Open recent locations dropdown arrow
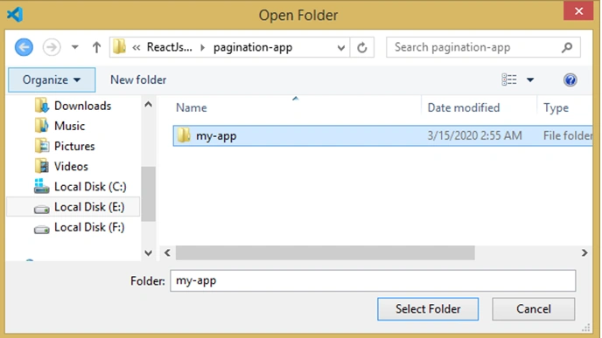The width and height of the screenshot is (602, 338). click(x=75, y=47)
